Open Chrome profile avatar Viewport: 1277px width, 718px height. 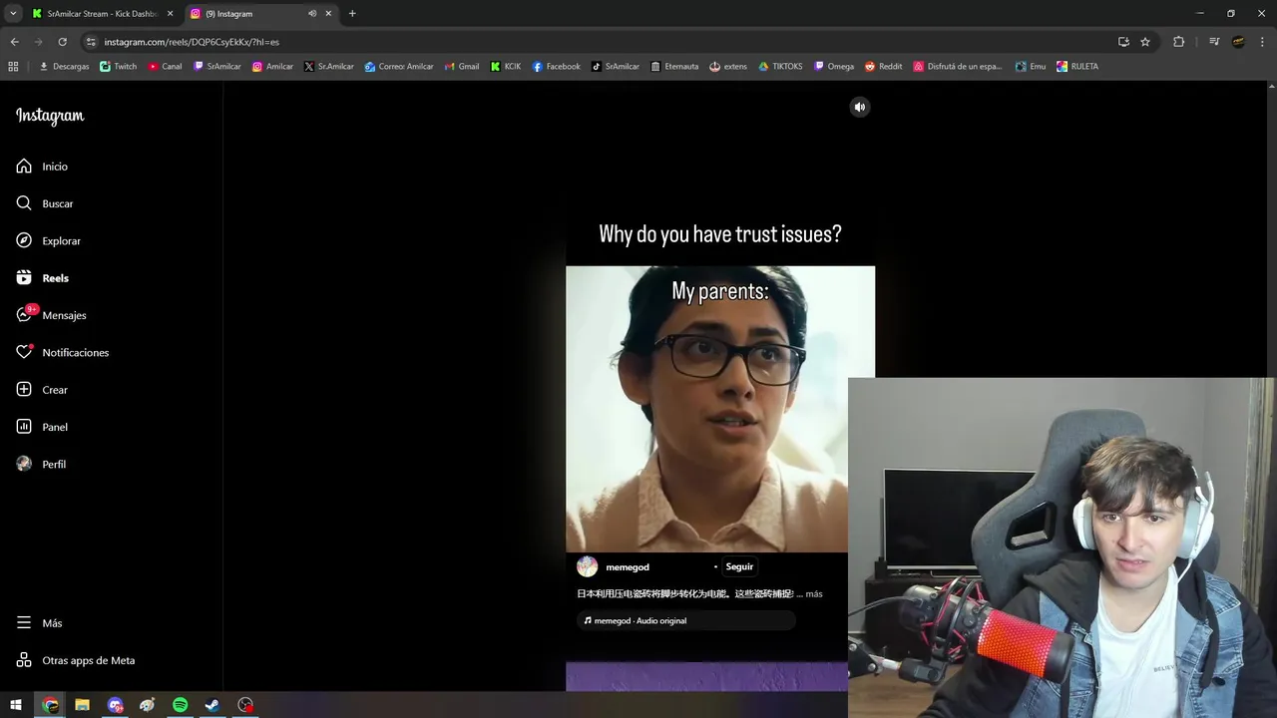click(1238, 42)
